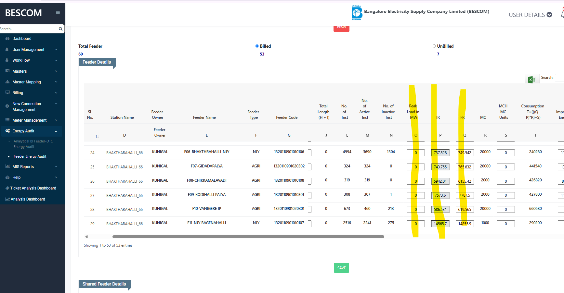
Task: Focus the sidebar Search input field
Action: point(29,29)
